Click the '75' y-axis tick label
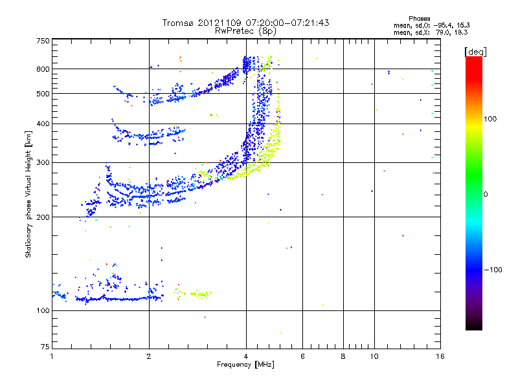Screen dimensions: 518x388 45,347
